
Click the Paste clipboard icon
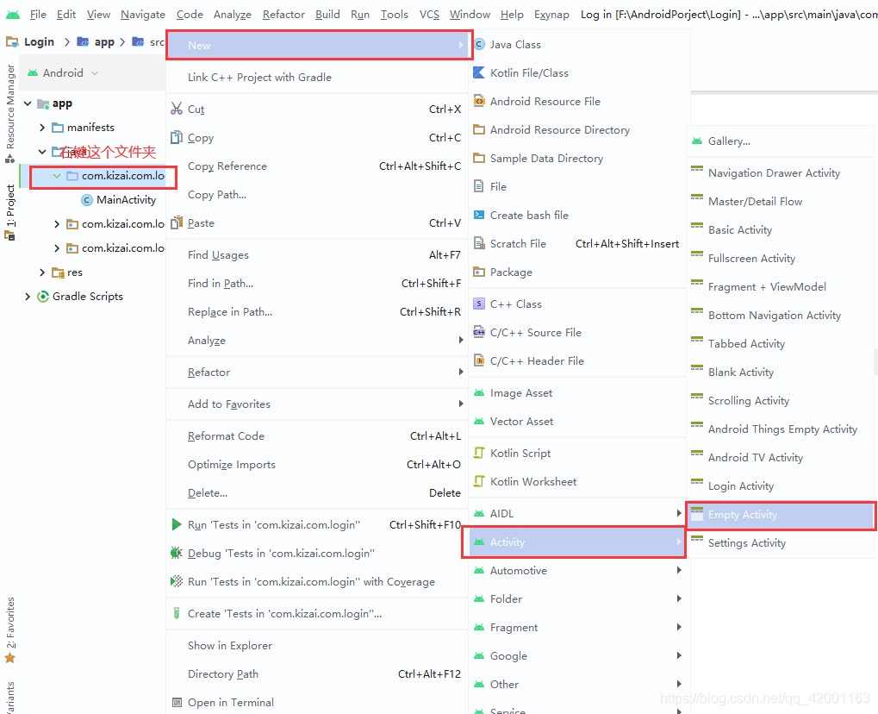[177, 222]
